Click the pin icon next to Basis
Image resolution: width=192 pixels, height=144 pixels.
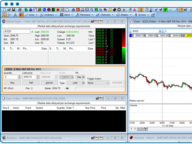(67, 88)
